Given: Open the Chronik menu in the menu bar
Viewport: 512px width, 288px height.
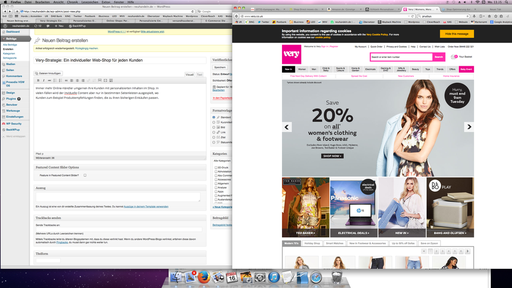Looking at the screenshot, I should pyautogui.click(x=73, y=2).
